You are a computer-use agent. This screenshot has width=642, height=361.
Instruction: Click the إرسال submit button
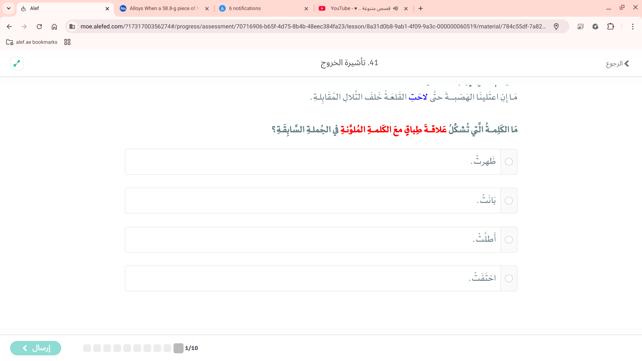(x=35, y=348)
